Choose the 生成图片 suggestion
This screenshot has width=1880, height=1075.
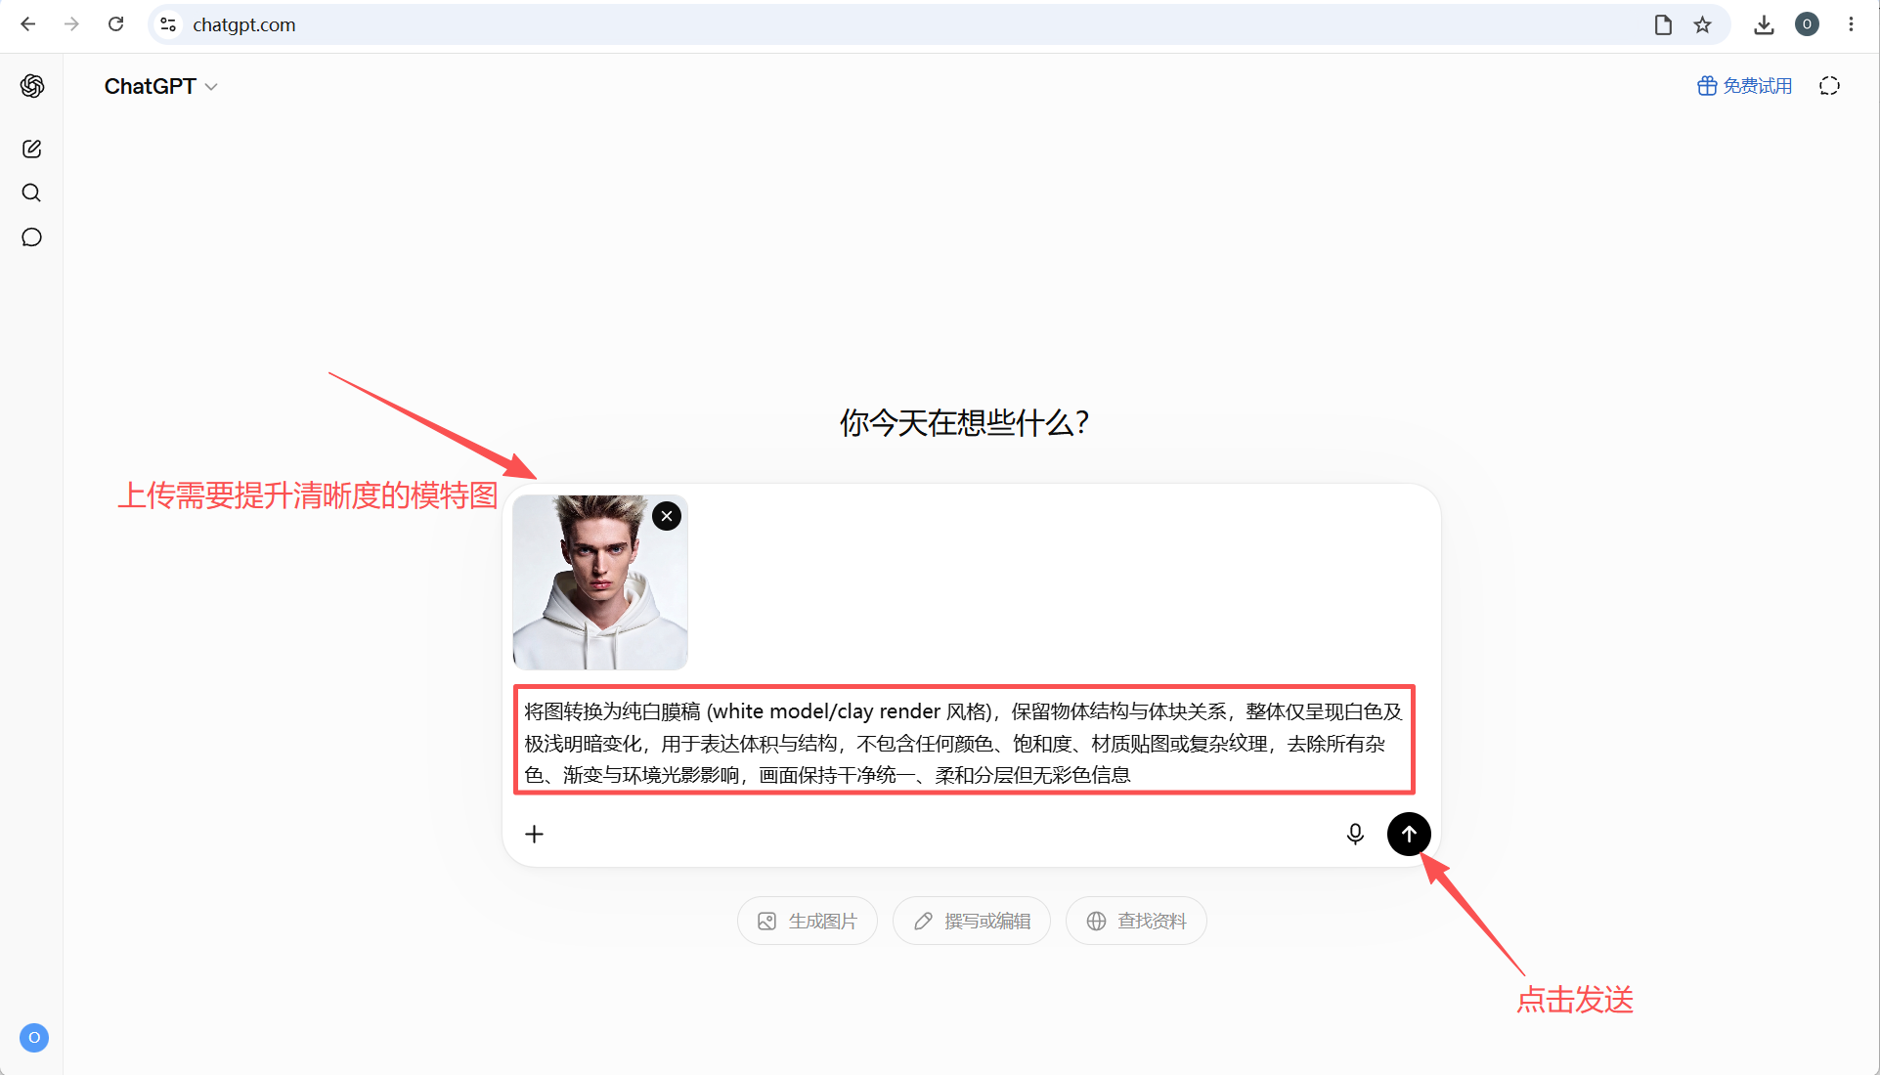tap(808, 921)
